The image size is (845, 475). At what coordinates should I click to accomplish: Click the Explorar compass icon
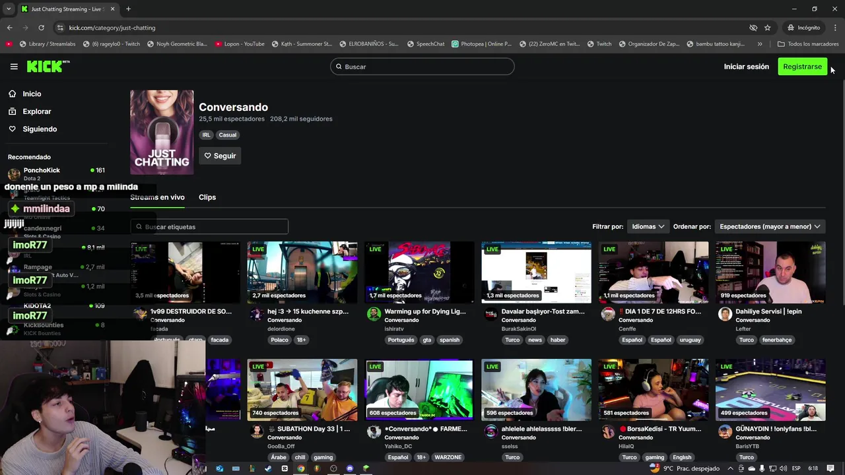12,111
